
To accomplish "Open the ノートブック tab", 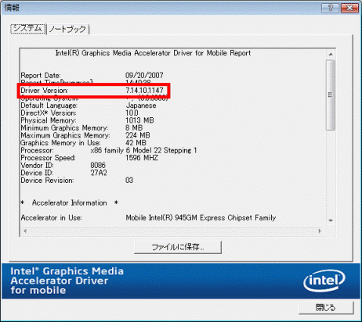I will point(67,29).
